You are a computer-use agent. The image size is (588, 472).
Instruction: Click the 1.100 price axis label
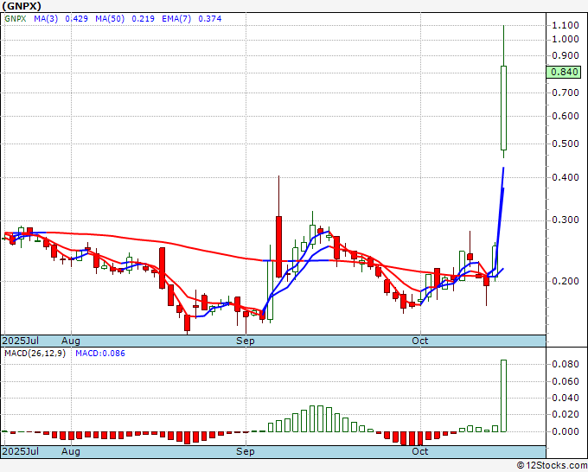[x=566, y=25]
